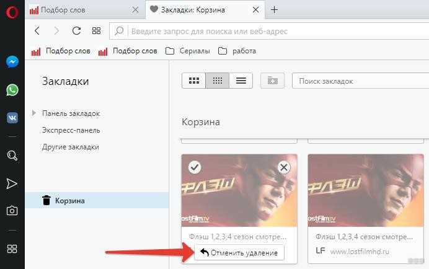
Task: Open Facebook Messenger in the sidebar
Action: point(12,61)
